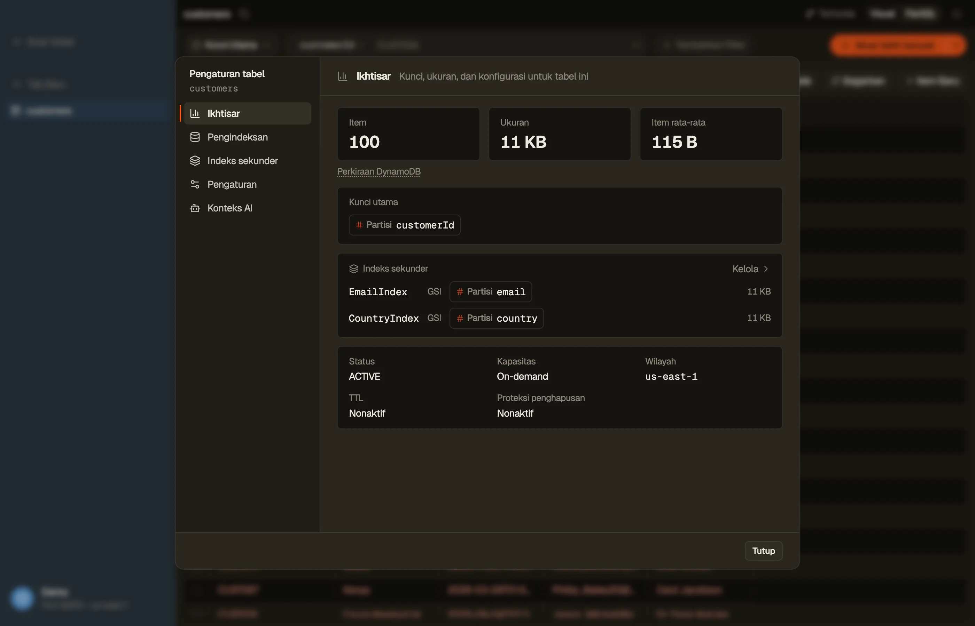Switch to Indeks sekunder section
This screenshot has width=975, height=626.
tap(248, 161)
